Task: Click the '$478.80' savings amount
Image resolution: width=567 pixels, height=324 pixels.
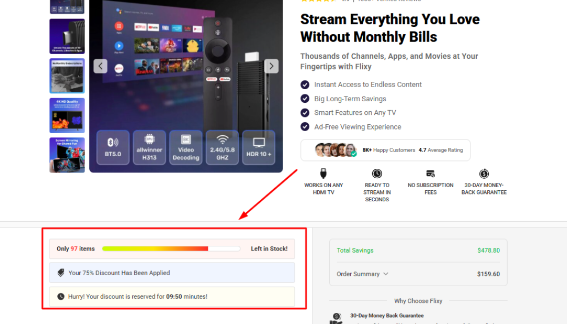Action: click(x=489, y=250)
